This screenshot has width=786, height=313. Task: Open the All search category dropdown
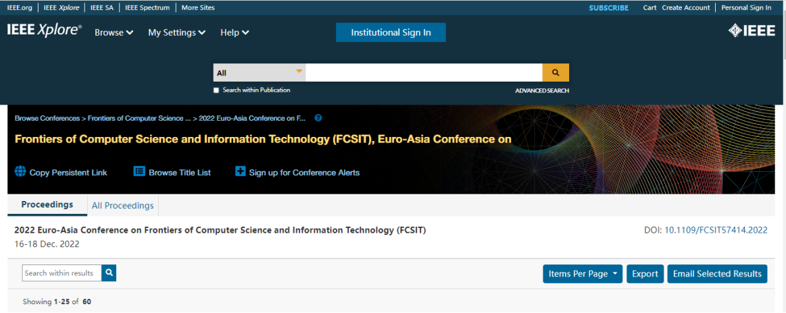coord(260,72)
